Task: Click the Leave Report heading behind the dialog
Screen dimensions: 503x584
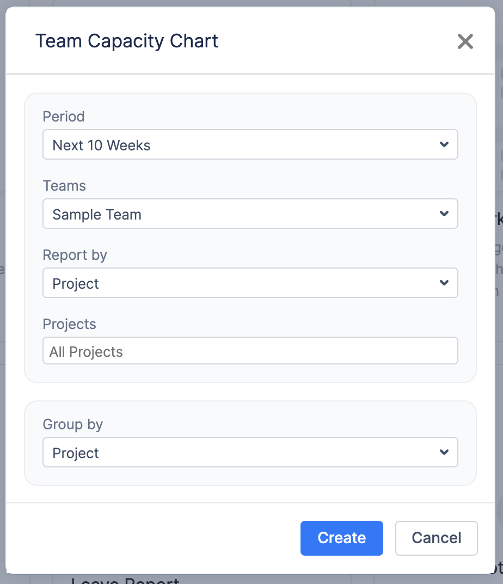Action: point(125,580)
